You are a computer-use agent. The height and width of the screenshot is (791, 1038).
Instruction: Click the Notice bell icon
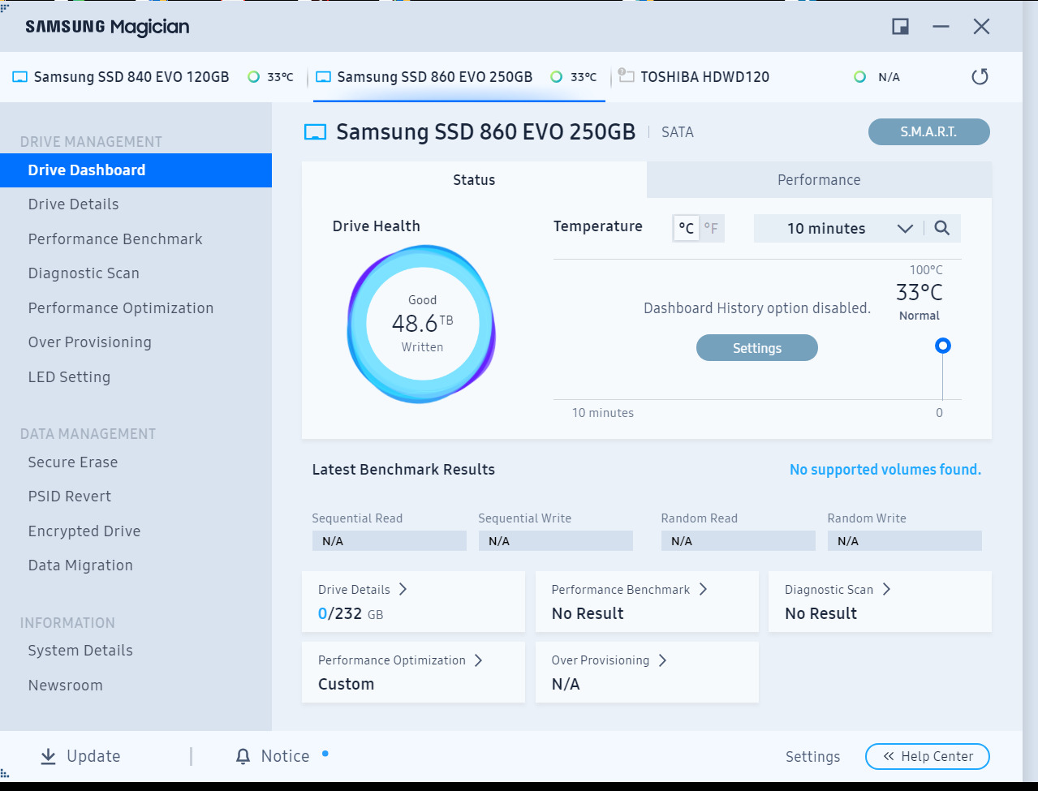243,756
